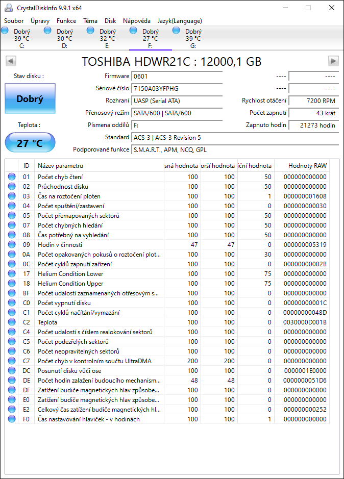This screenshot has width=344, height=479.
Task: Click status orb for C5 Počet podezřelých sektorů
Action: [x=12, y=342]
